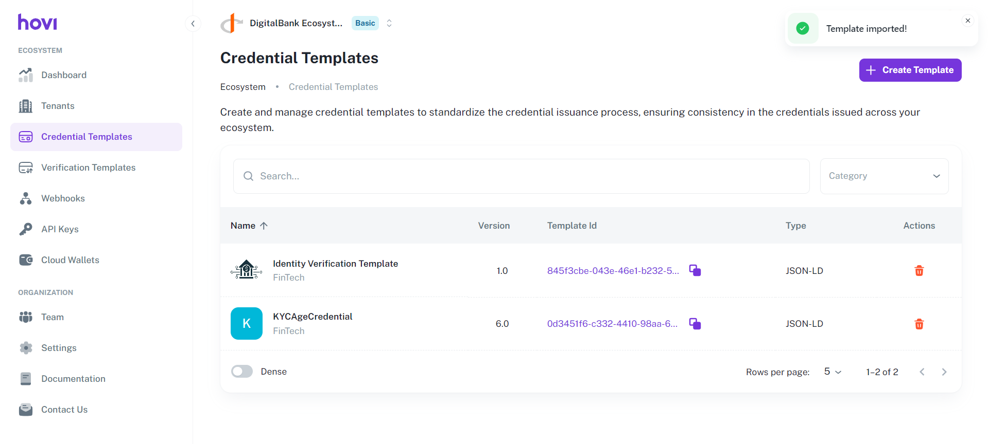
Task: Change rows per page dropdown
Action: [x=833, y=372]
